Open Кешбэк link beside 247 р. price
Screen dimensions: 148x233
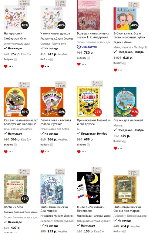62,54
